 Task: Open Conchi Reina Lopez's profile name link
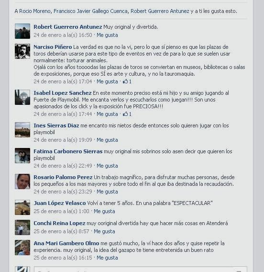[59, 223]
